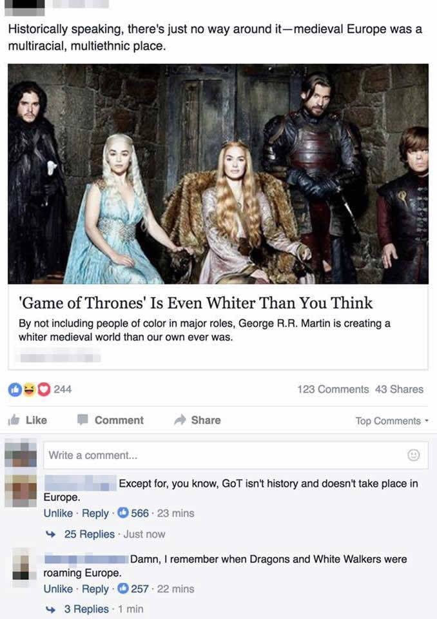Open the 'Game of Thrones' Is Even Whiter article headline

195,303
